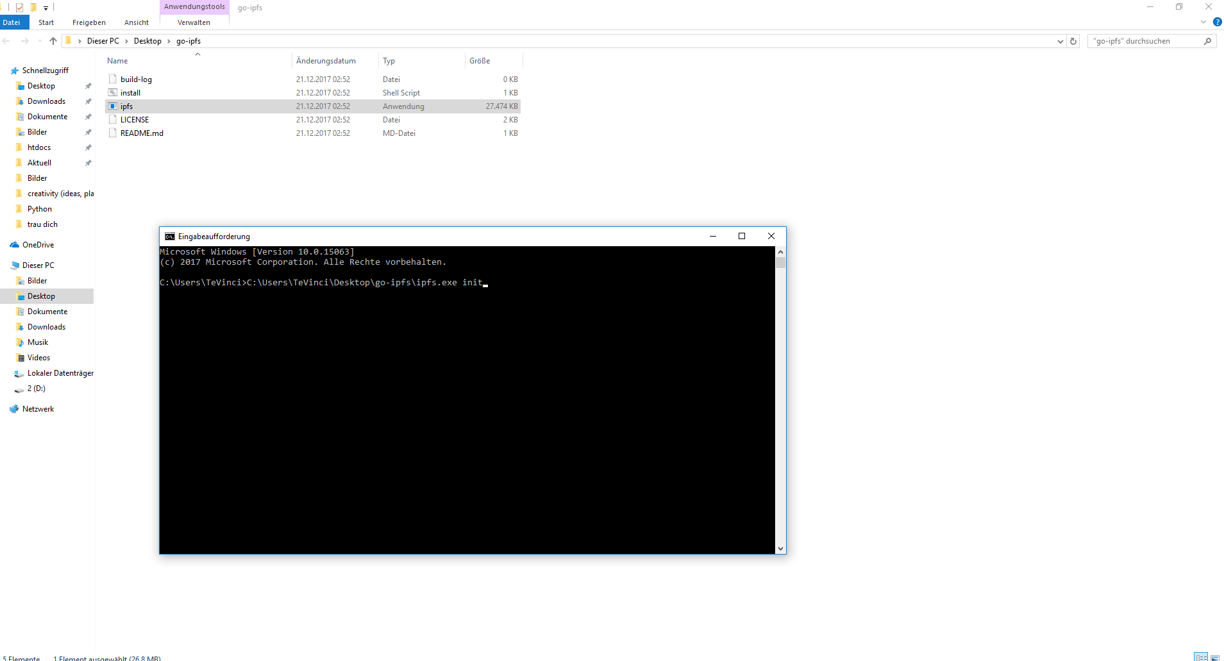Unpin Bilder from Schnellzugriff
This screenshot has height=661, width=1224.
[x=88, y=131]
